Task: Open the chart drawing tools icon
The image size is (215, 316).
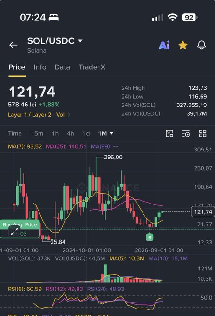Action: (x=169, y=133)
